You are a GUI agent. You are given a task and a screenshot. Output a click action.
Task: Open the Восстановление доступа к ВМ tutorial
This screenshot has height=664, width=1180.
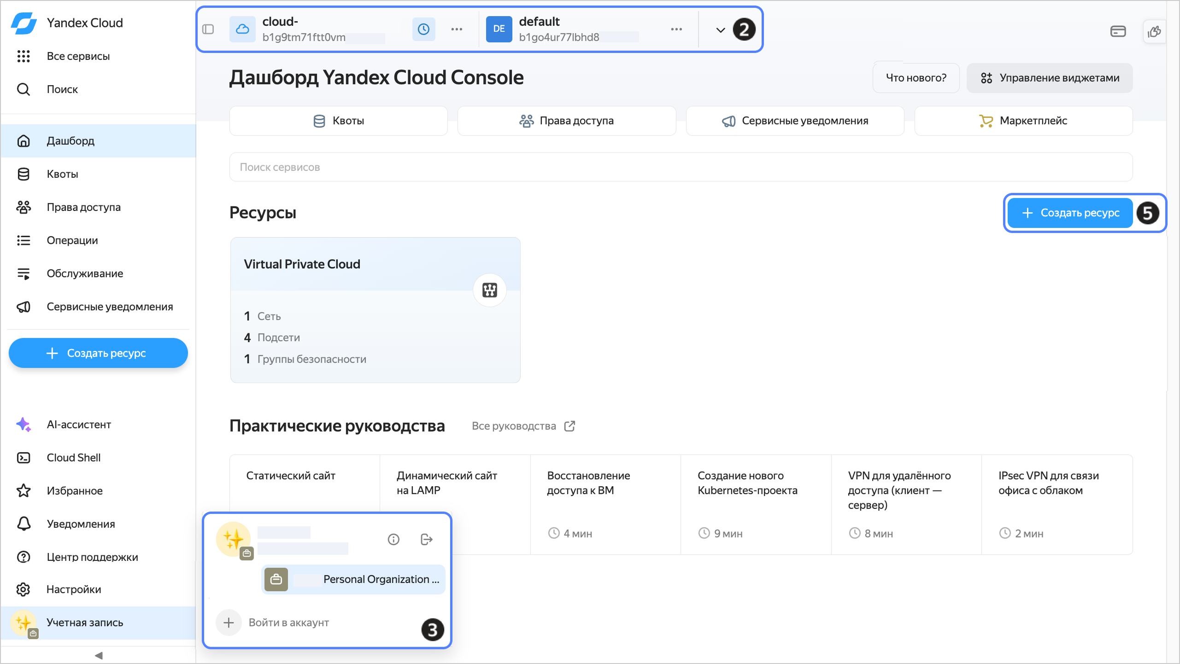pyautogui.click(x=605, y=505)
